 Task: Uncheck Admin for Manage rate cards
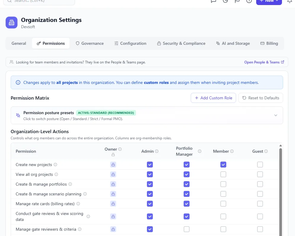(150, 204)
